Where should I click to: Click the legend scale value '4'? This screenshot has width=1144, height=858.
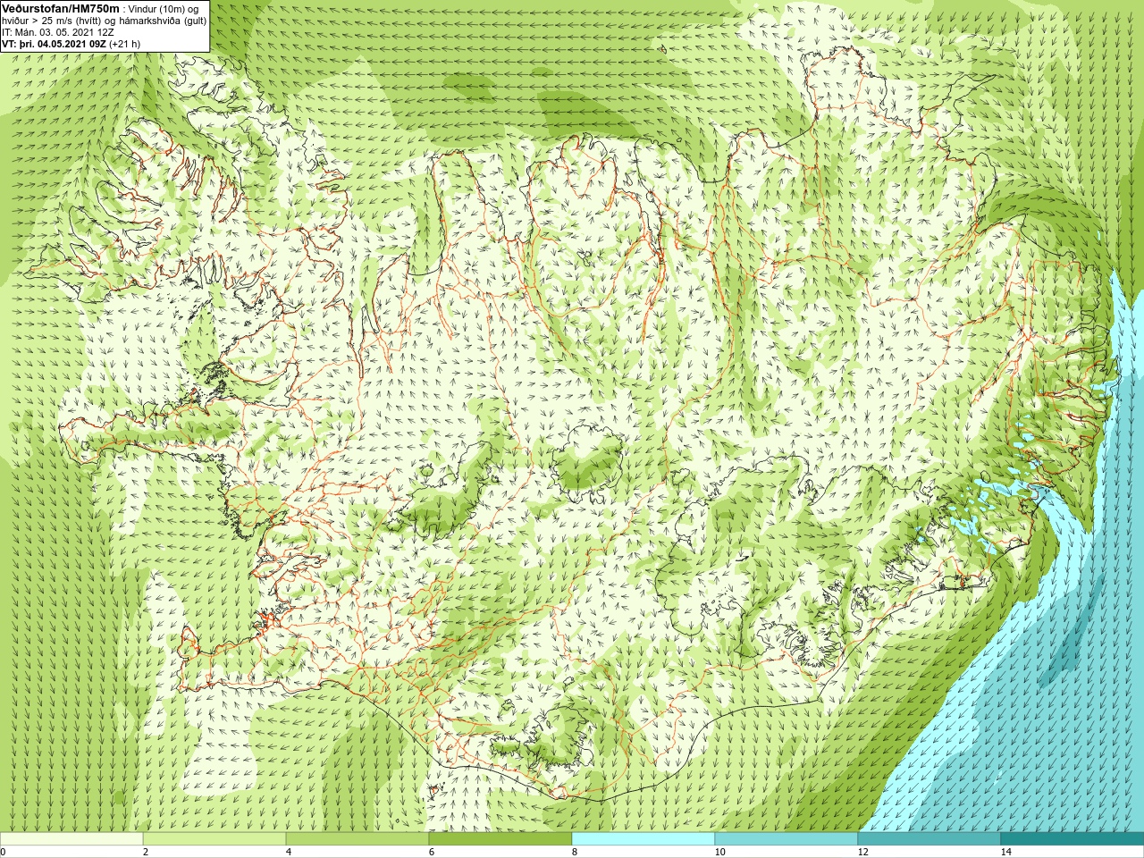(x=289, y=852)
